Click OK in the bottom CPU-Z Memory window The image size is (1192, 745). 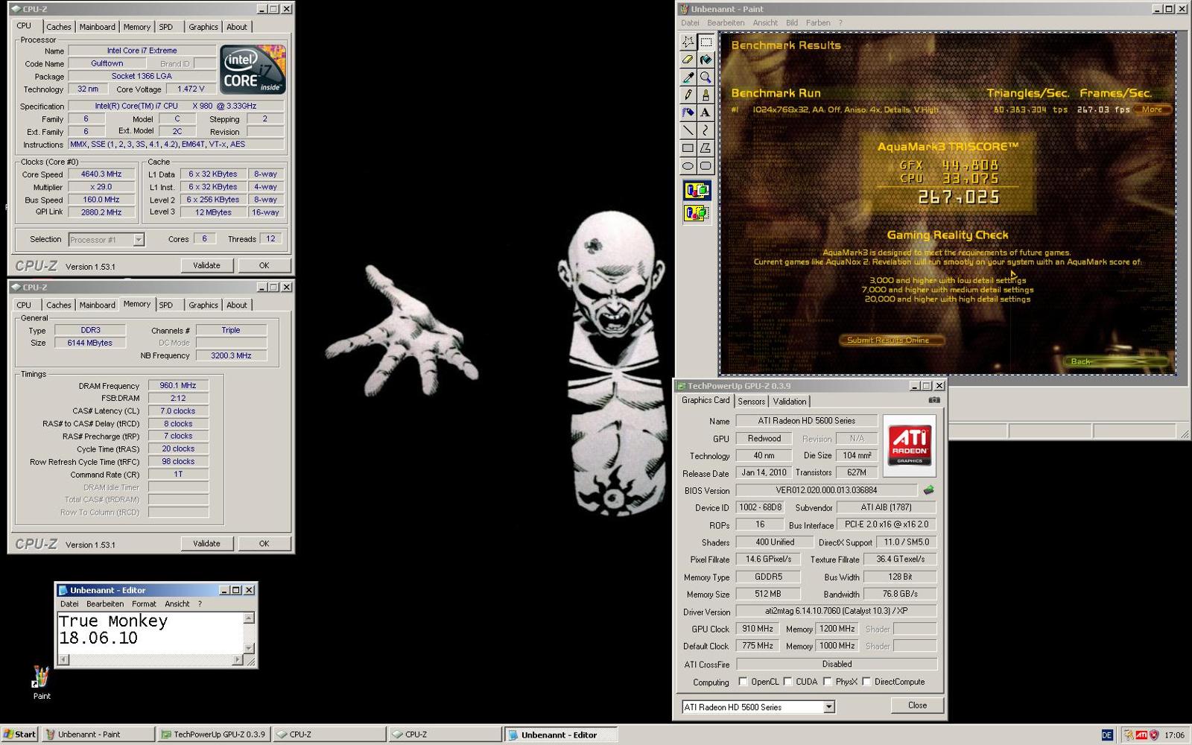pos(264,544)
